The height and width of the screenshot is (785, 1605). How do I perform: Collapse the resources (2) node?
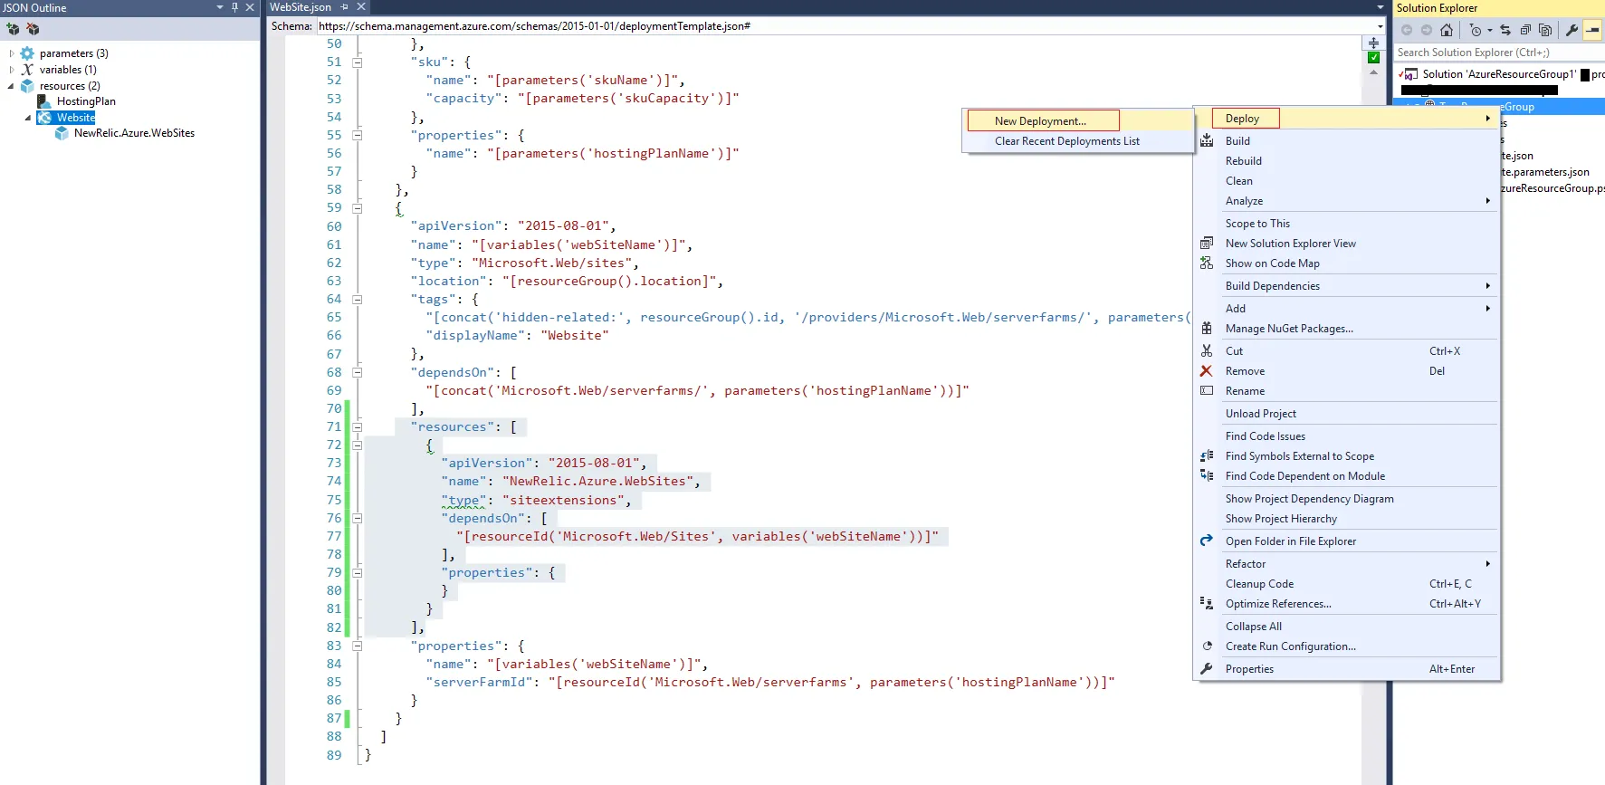[11, 86]
